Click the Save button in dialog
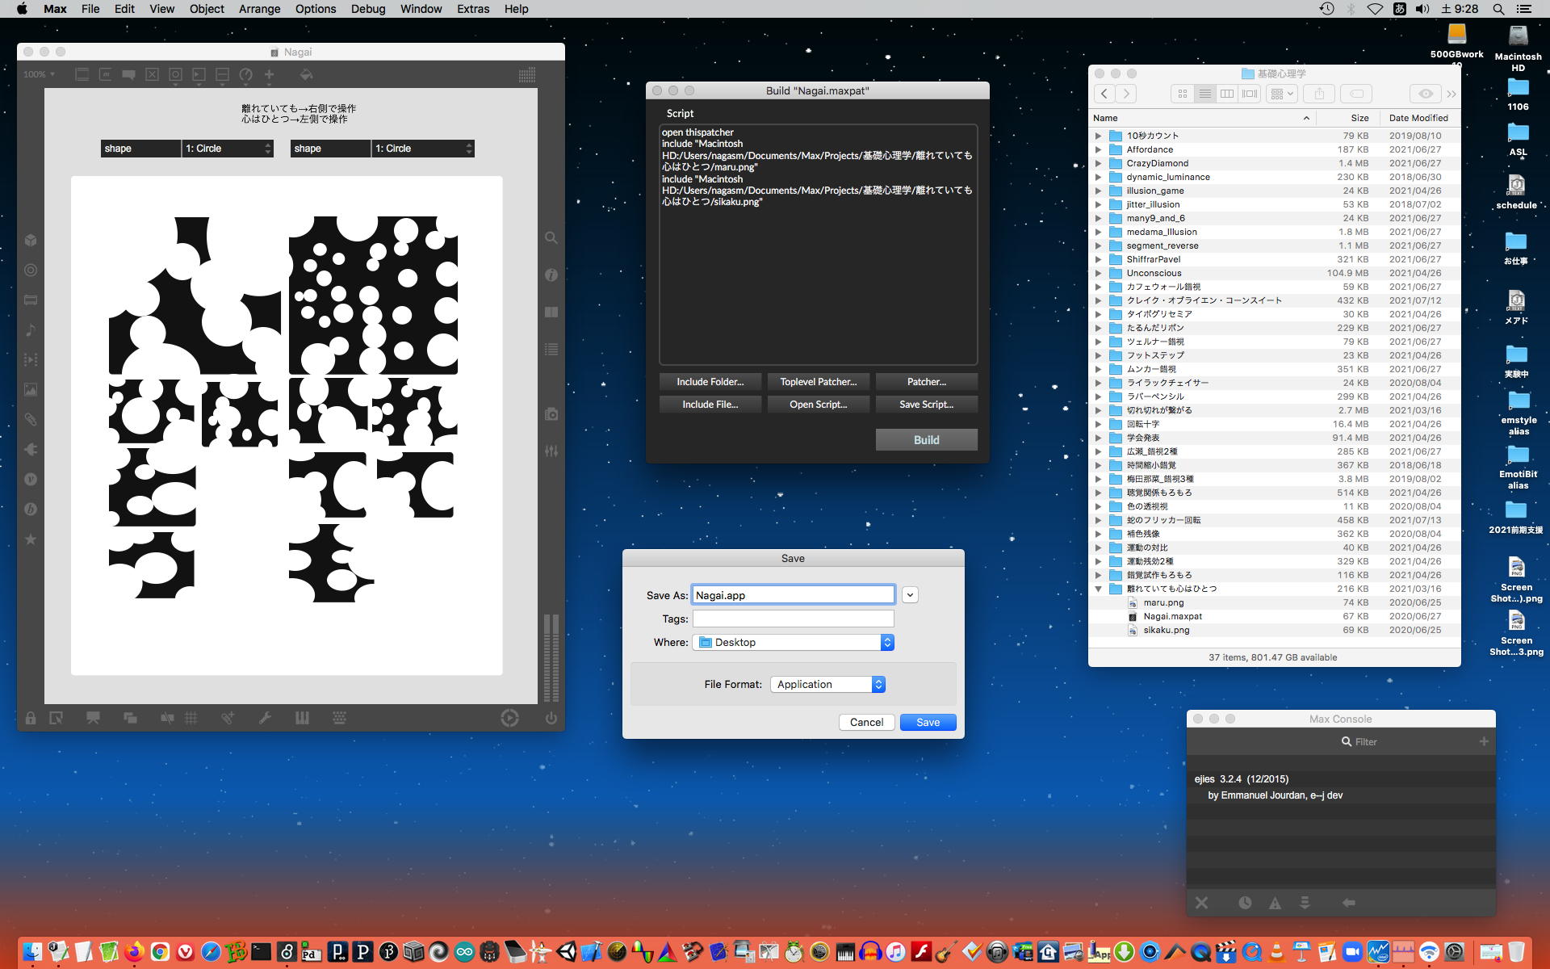Viewport: 1550px width, 969px height. (x=928, y=722)
